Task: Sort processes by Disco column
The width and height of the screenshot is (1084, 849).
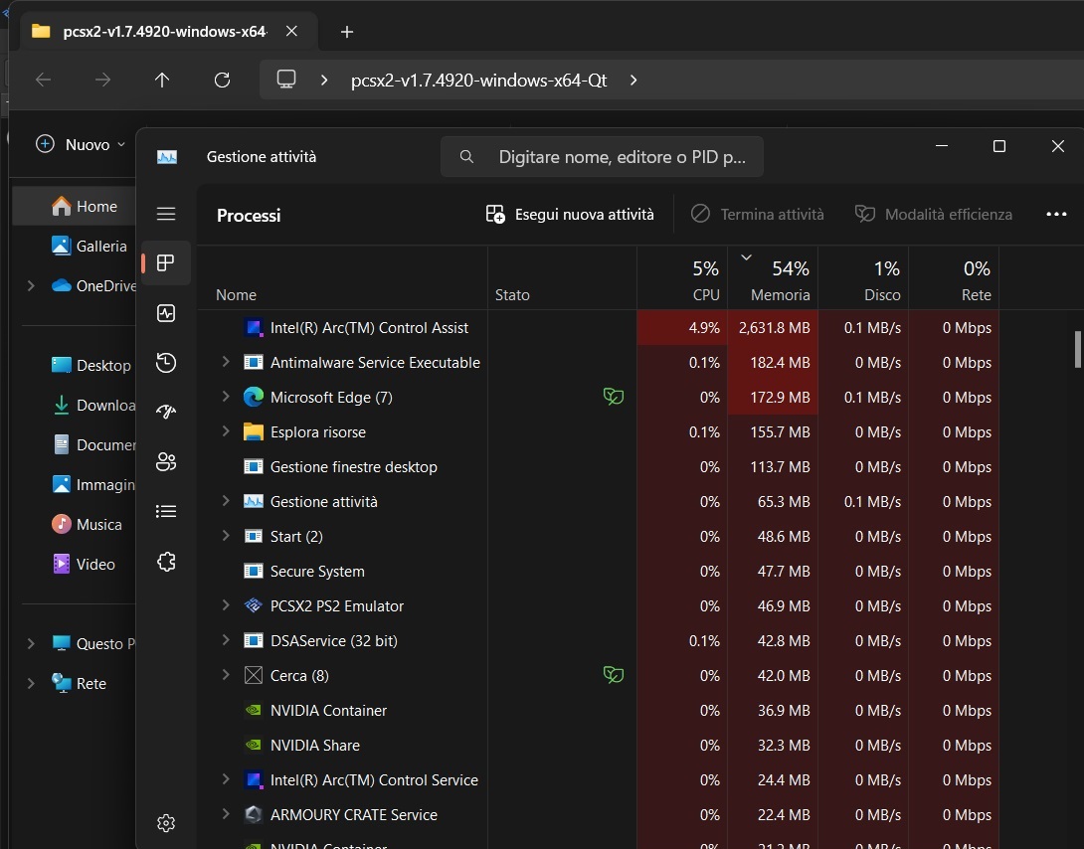Action: tap(863, 278)
